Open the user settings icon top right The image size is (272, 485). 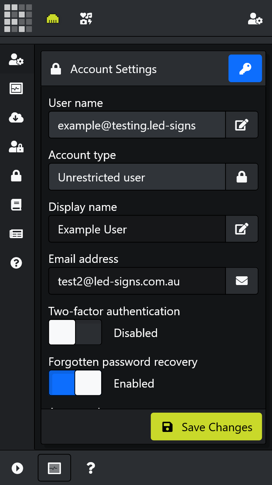255,19
